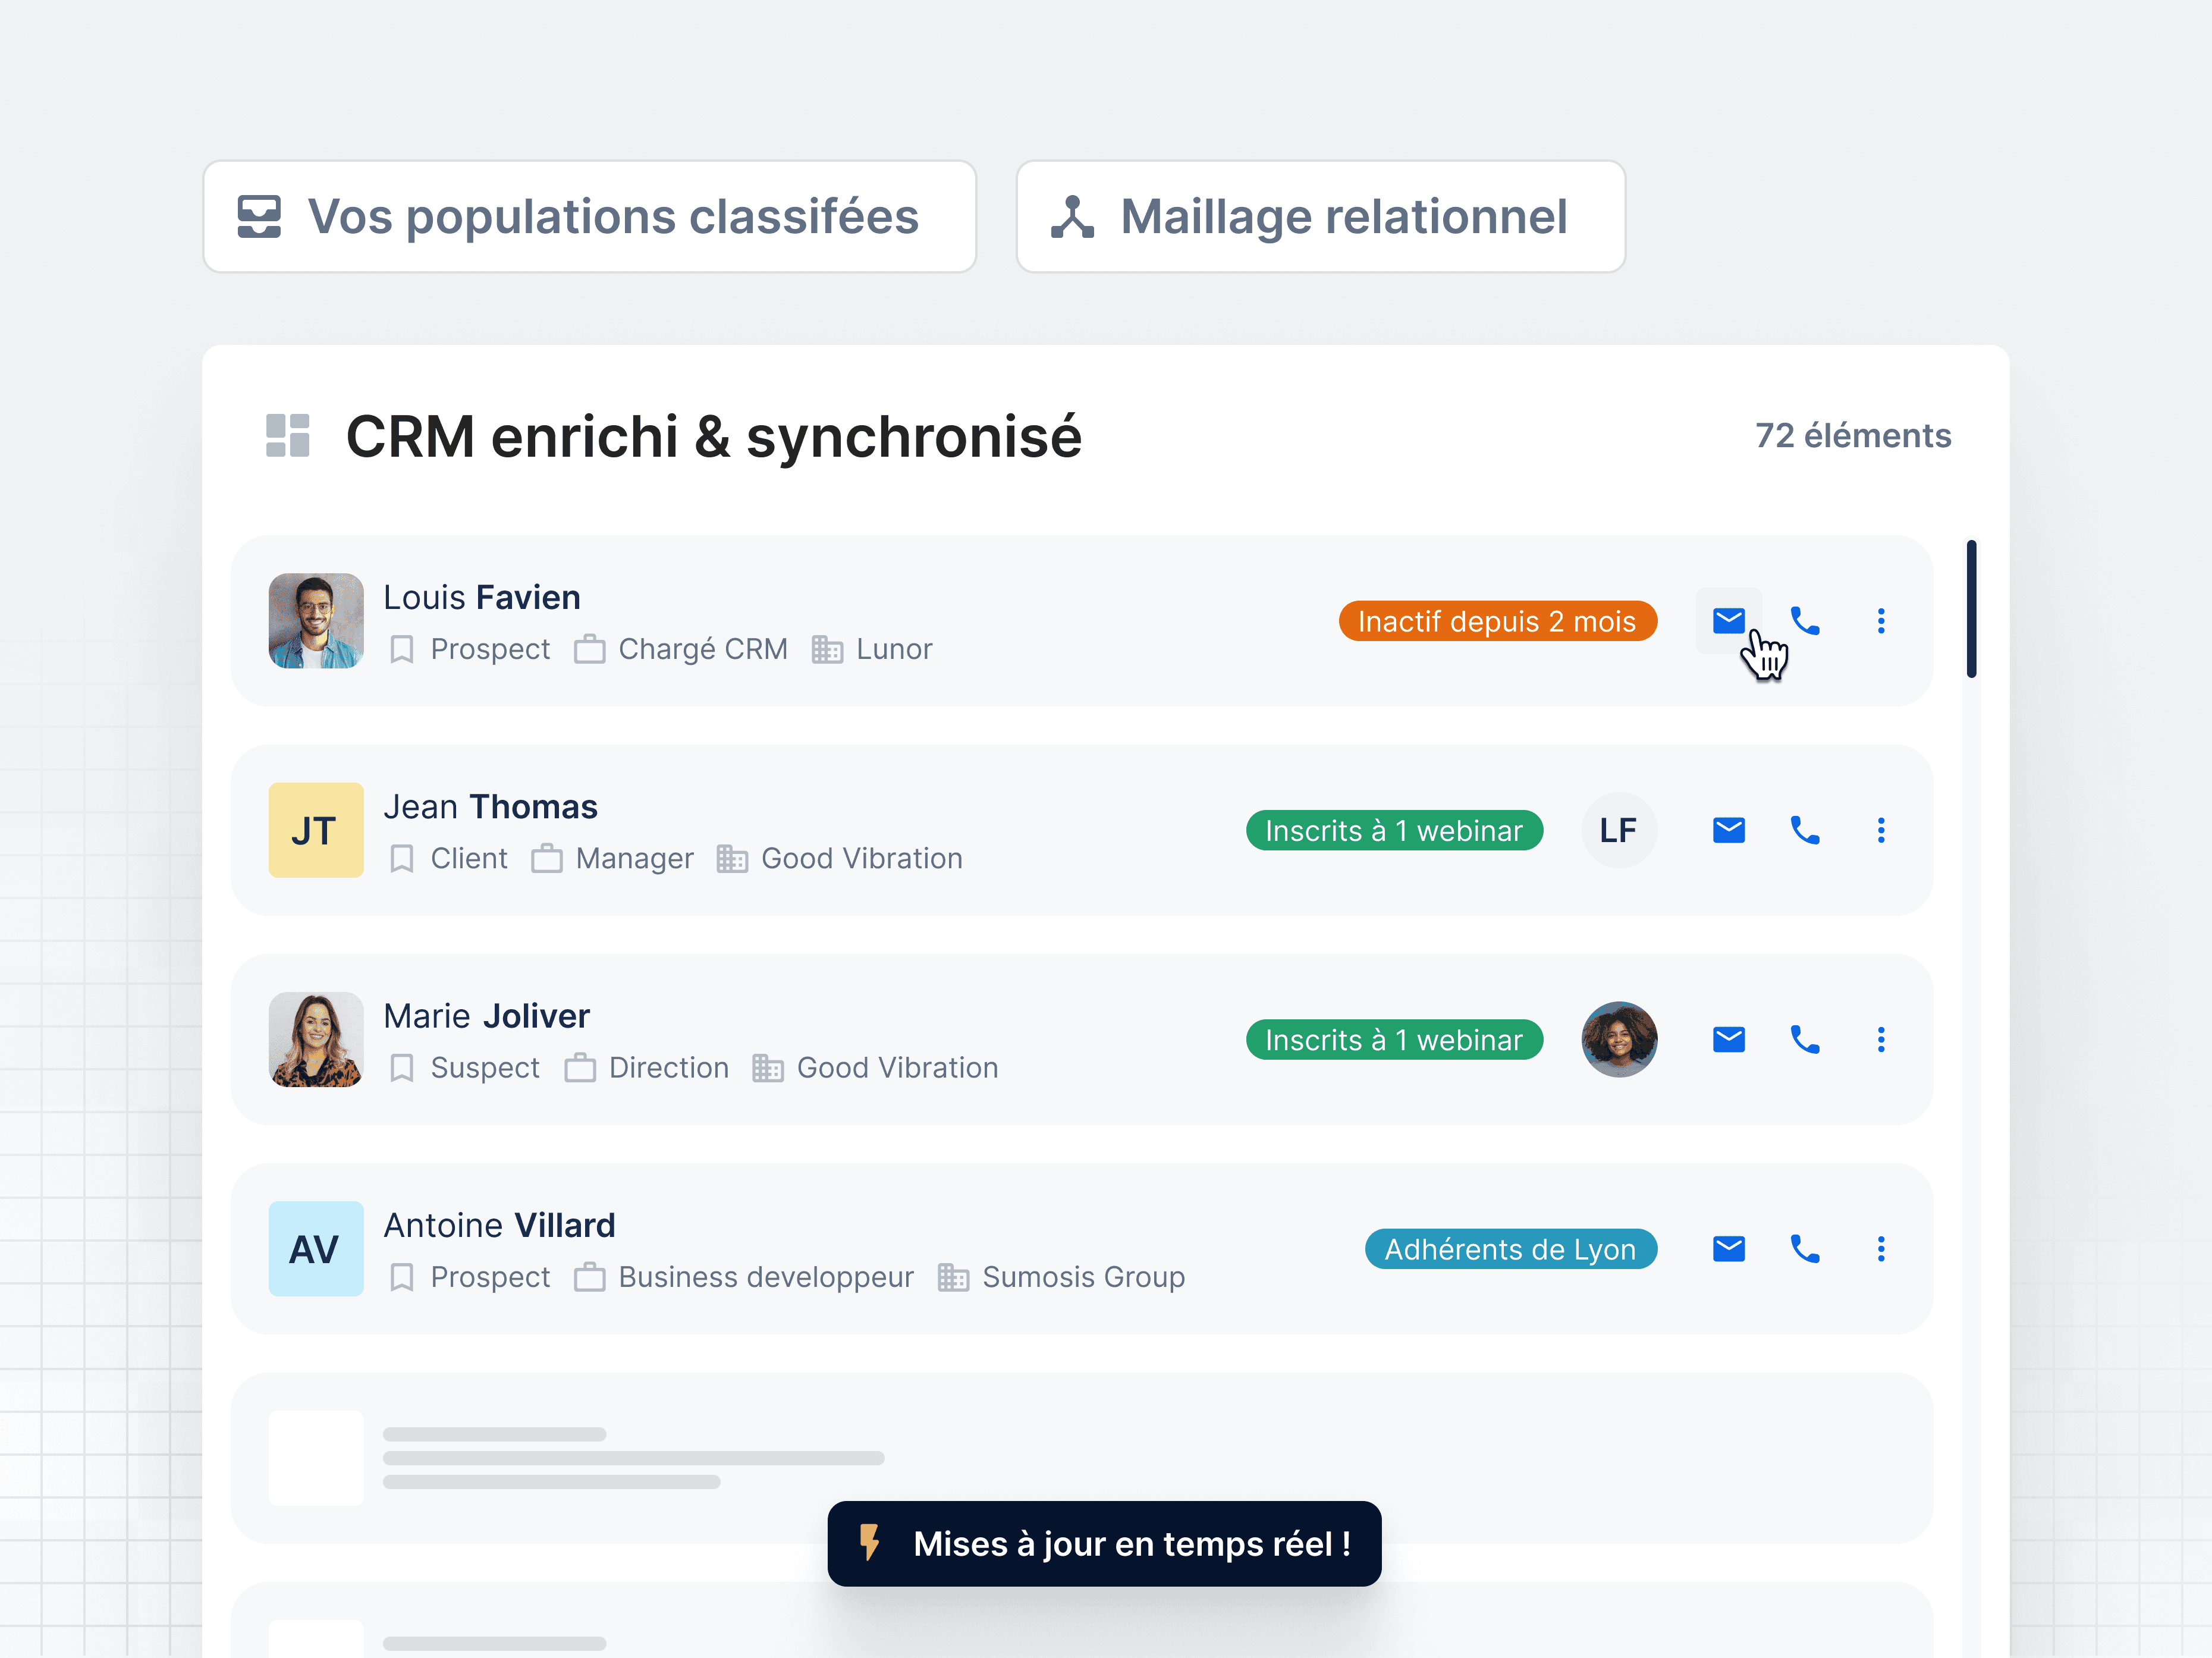Click the network icon in Maillage tab

pos(1072,217)
